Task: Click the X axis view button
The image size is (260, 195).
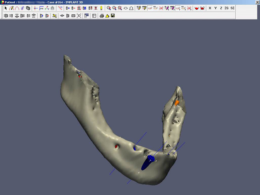Action: (x=210, y=8)
